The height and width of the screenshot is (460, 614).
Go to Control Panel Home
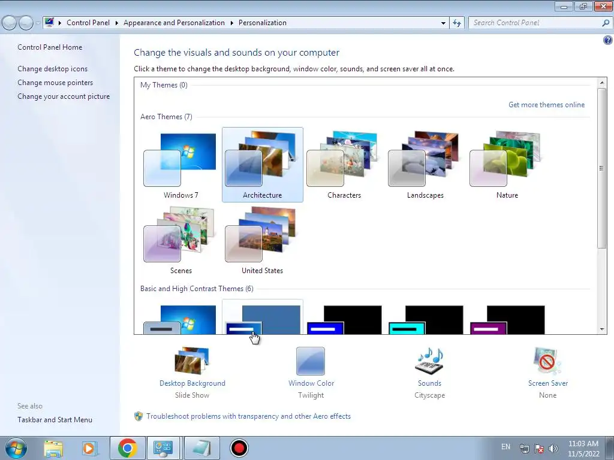tap(50, 47)
